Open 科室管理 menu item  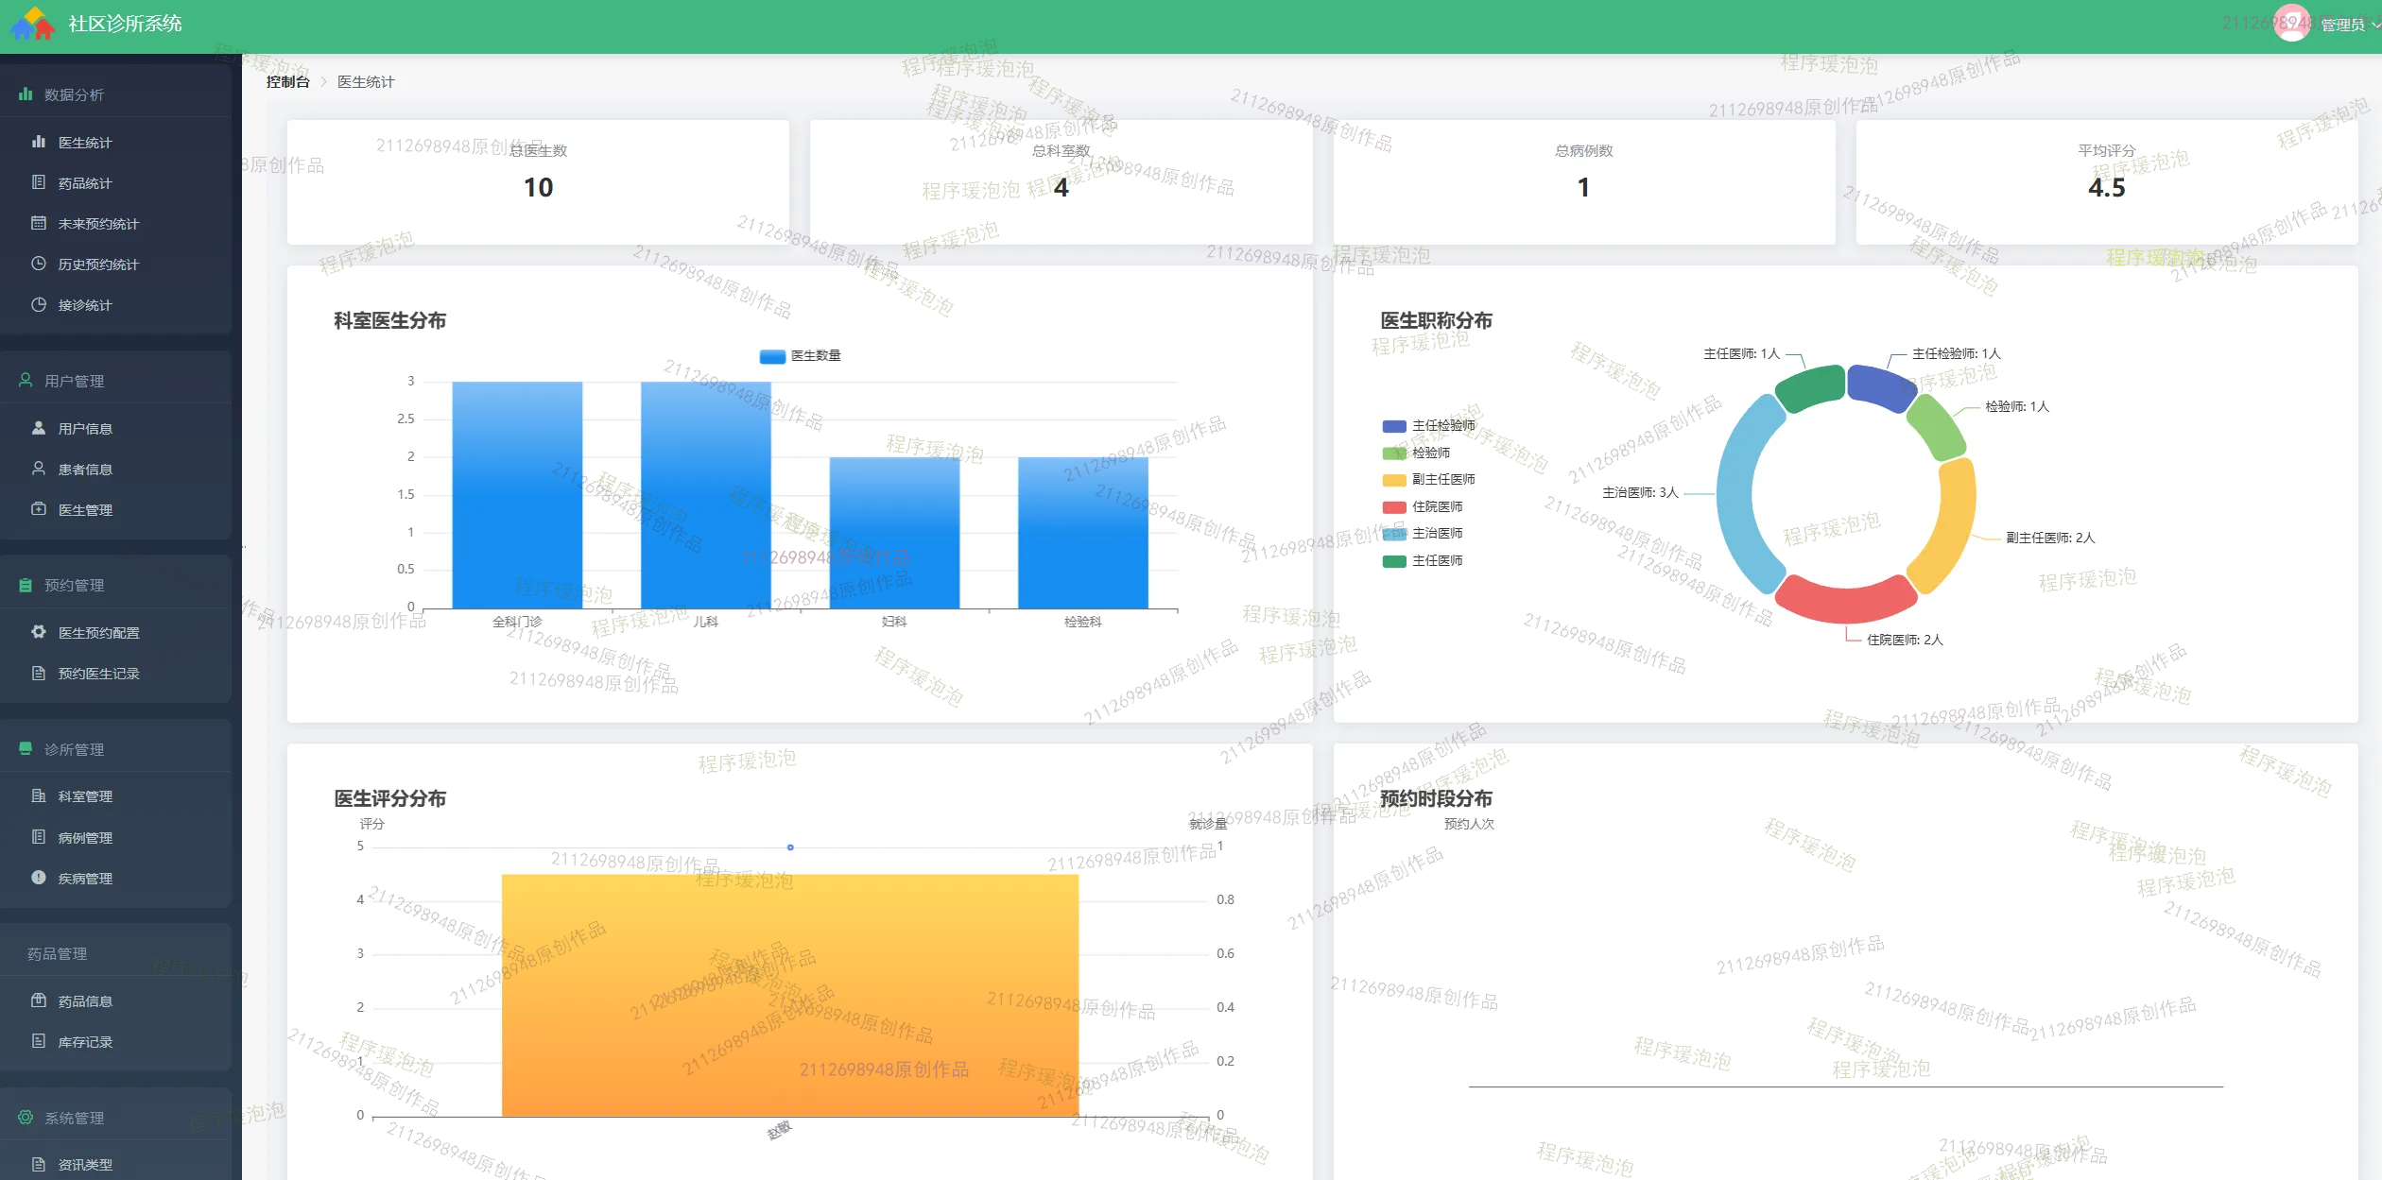tap(85, 796)
